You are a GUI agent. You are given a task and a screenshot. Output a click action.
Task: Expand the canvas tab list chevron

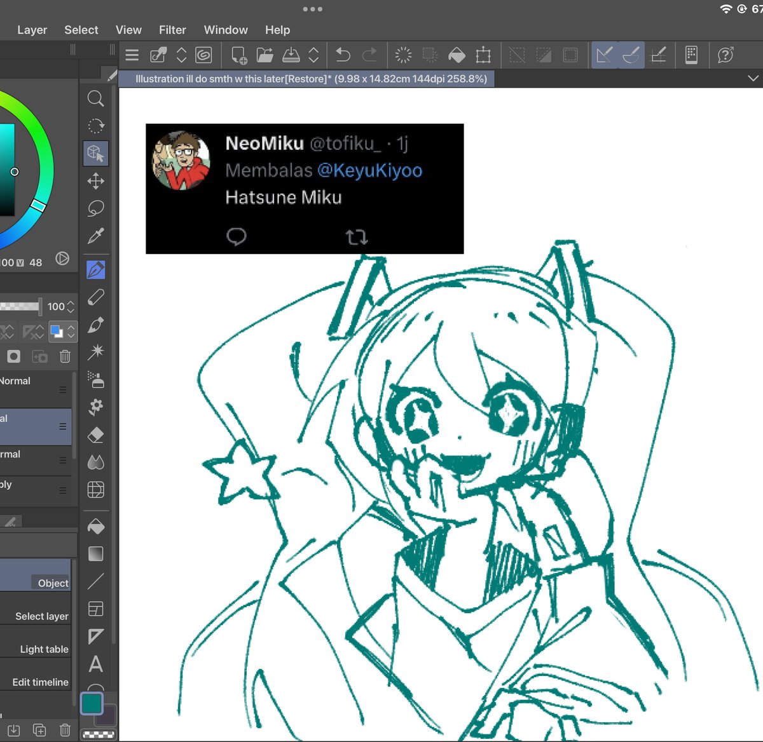753,79
